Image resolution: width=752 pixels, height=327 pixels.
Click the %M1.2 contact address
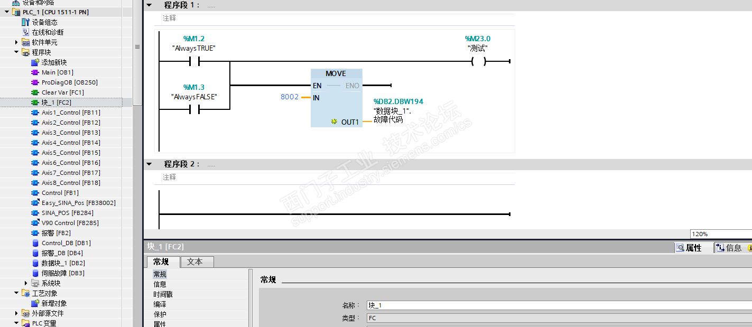193,39
